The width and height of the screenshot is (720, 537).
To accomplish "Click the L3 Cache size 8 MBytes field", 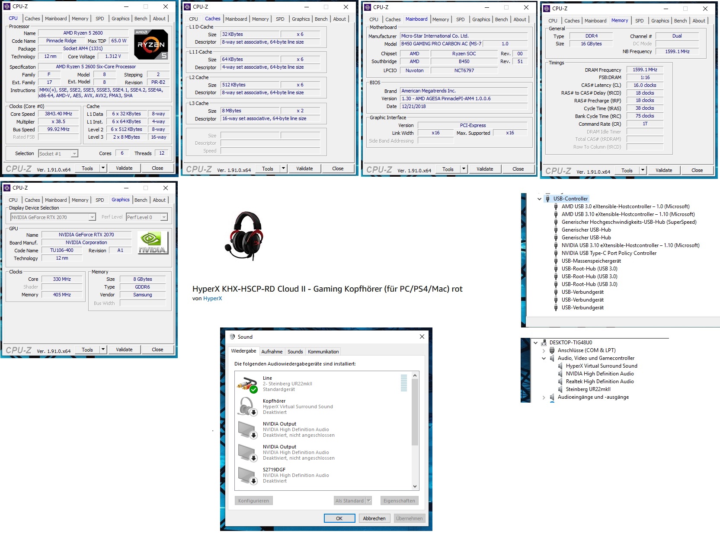I will pos(250,111).
